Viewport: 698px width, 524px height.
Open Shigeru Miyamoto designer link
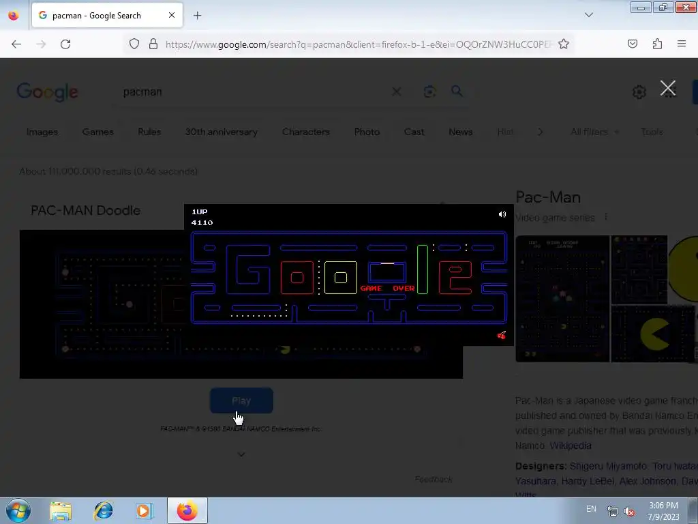point(607,466)
